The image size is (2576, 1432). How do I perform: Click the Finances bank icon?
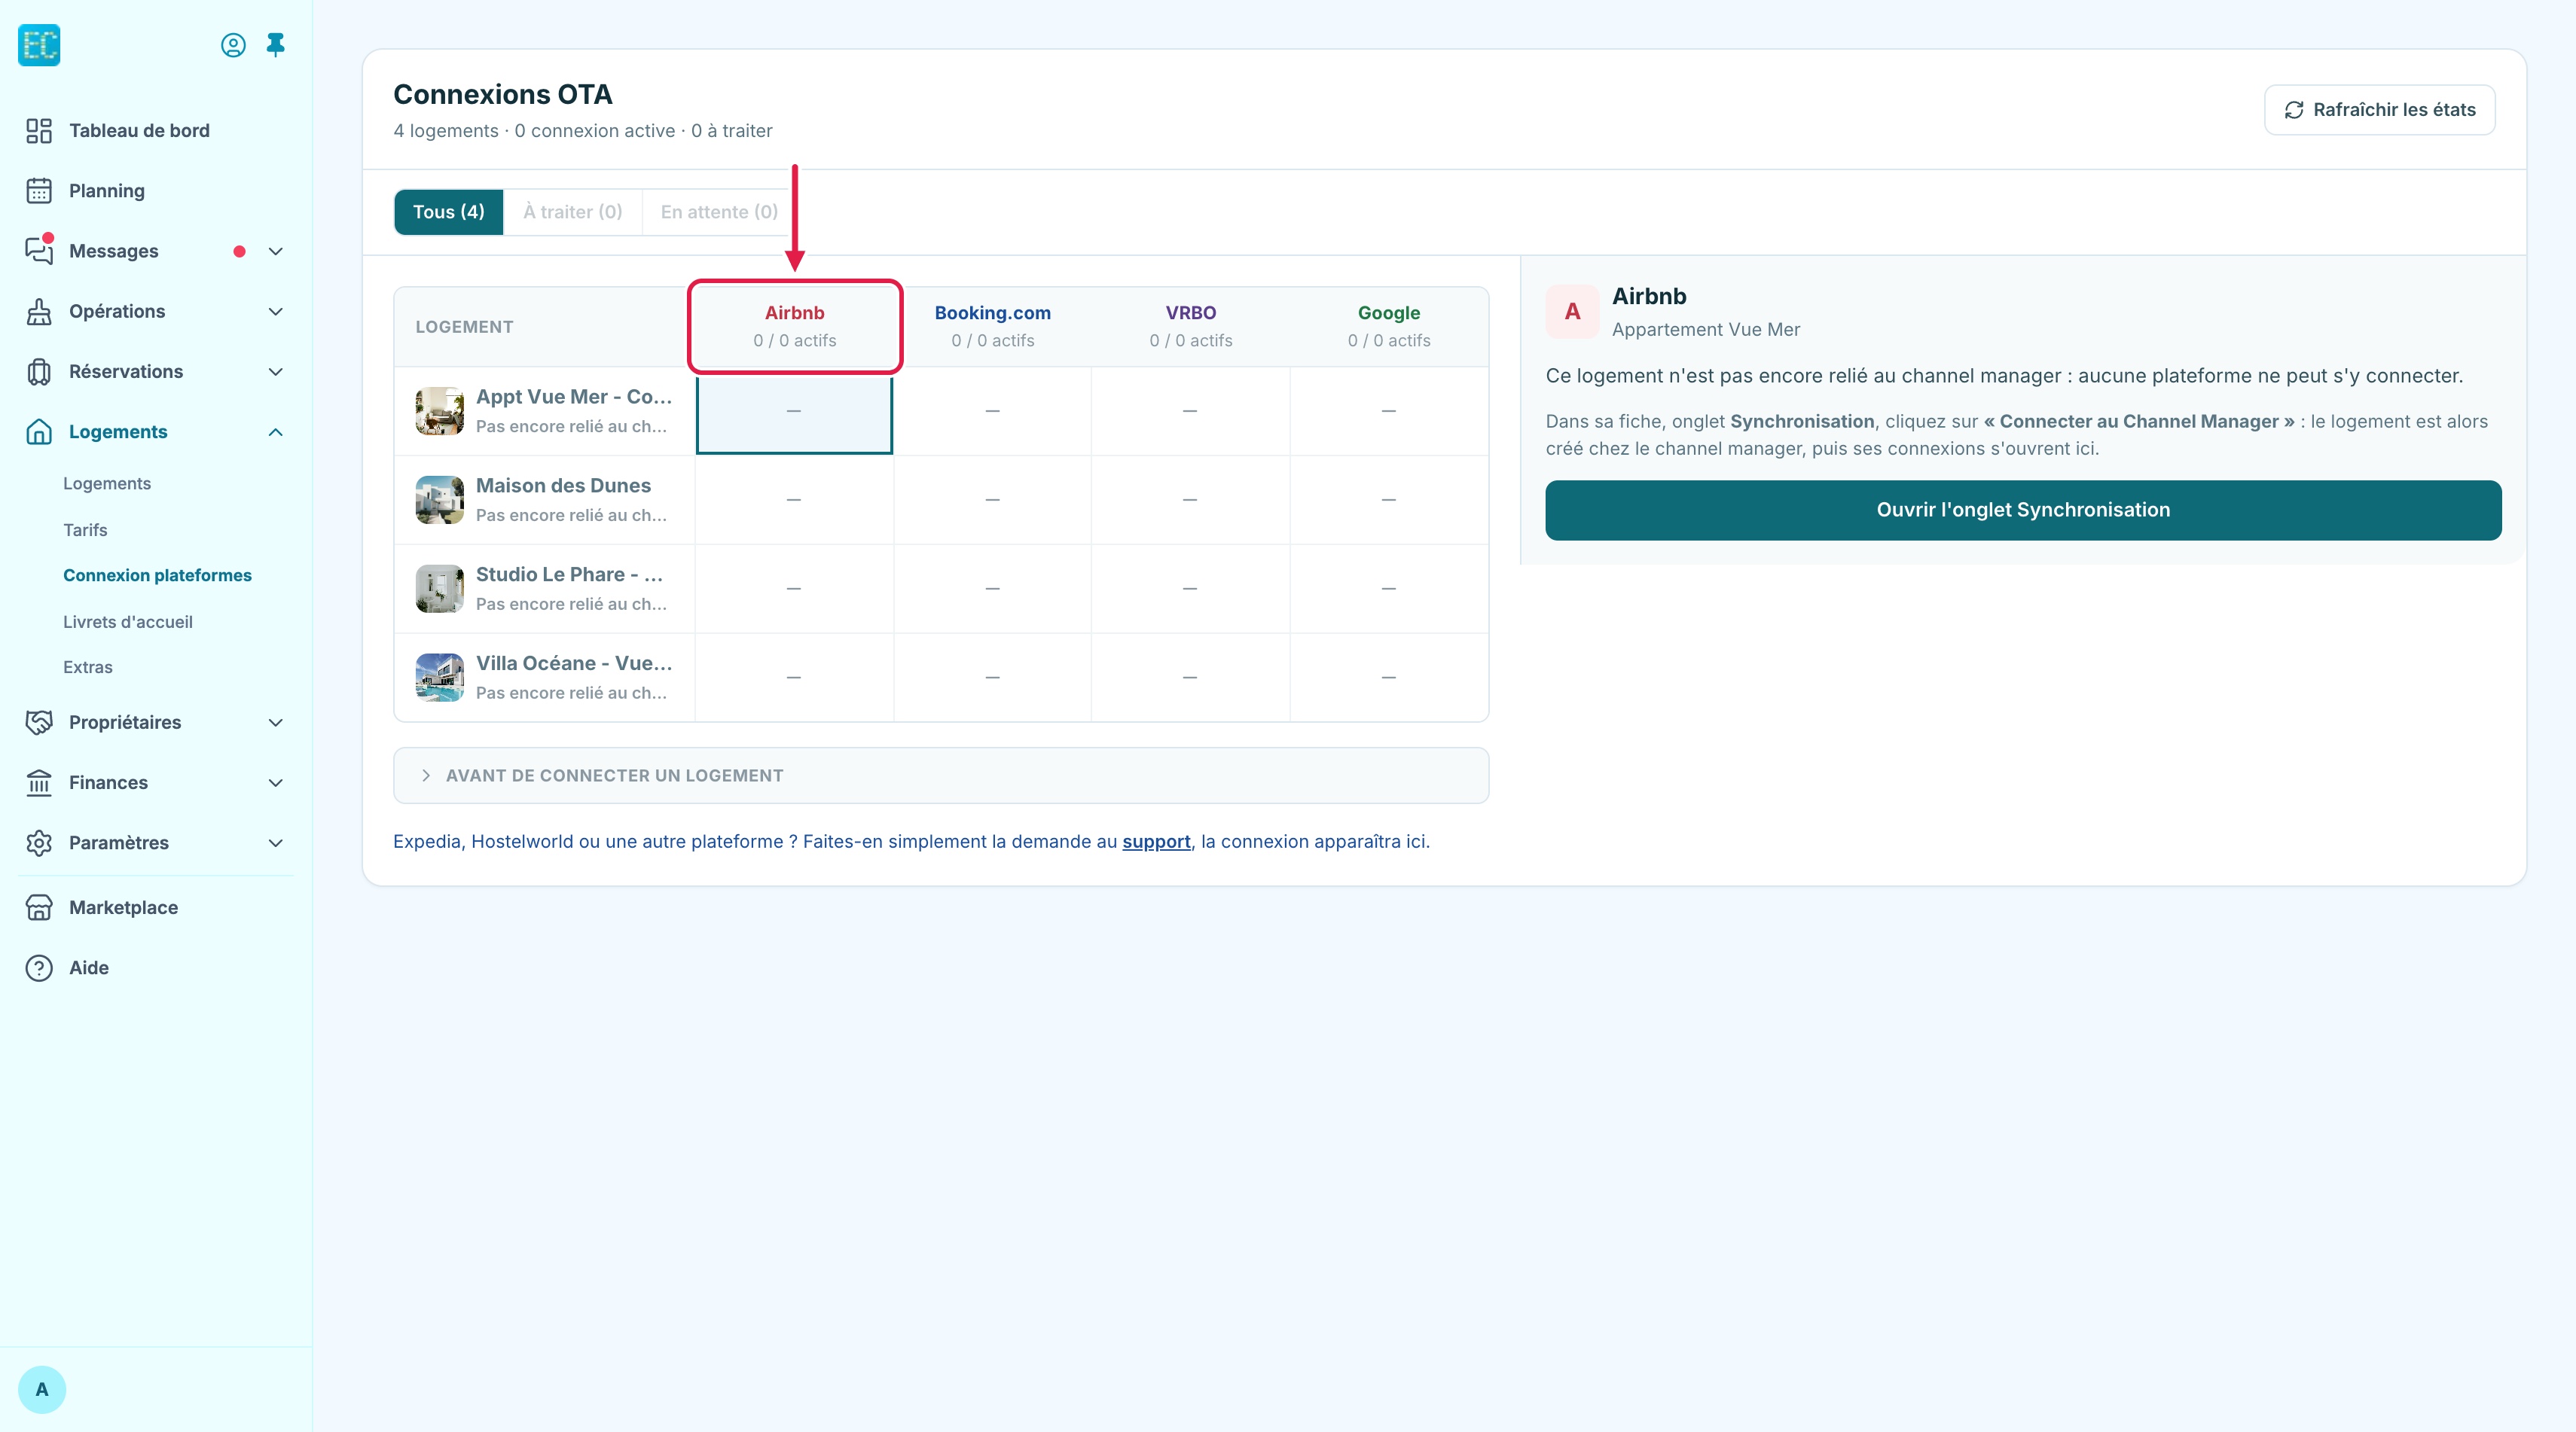click(x=39, y=782)
